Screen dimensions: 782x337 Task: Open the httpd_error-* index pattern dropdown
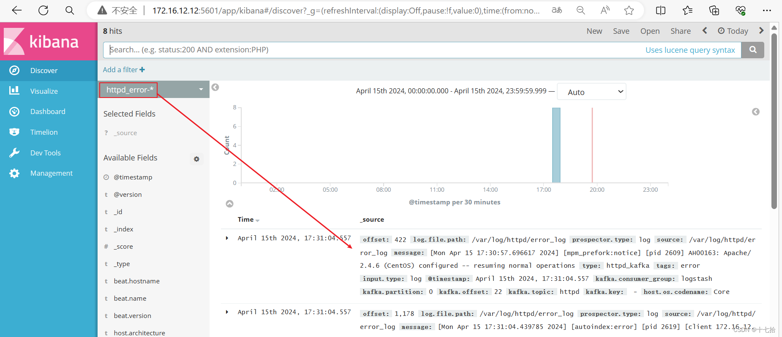154,90
